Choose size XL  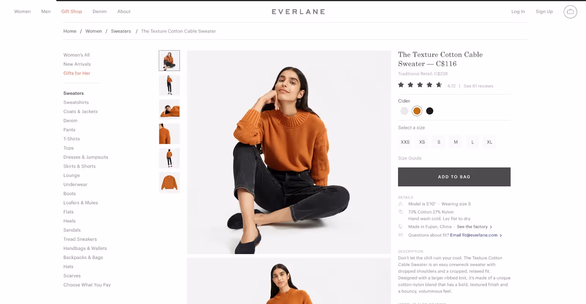(490, 142)
